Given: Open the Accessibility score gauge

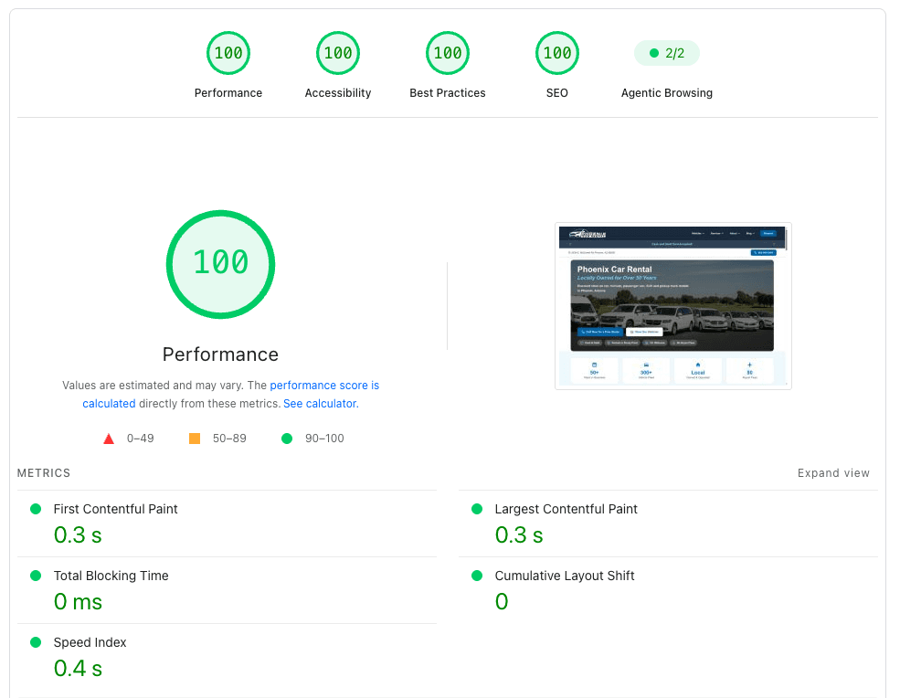Looking at the screenshot, I should [338, 53].
